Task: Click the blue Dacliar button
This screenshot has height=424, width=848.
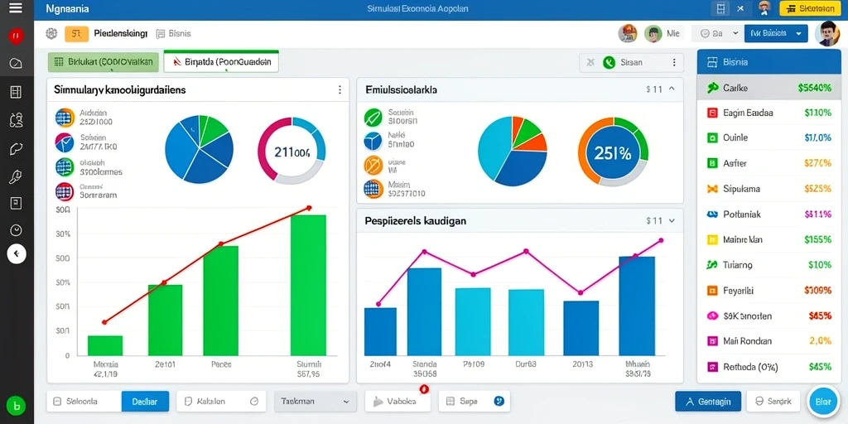Action: point(145,402)
